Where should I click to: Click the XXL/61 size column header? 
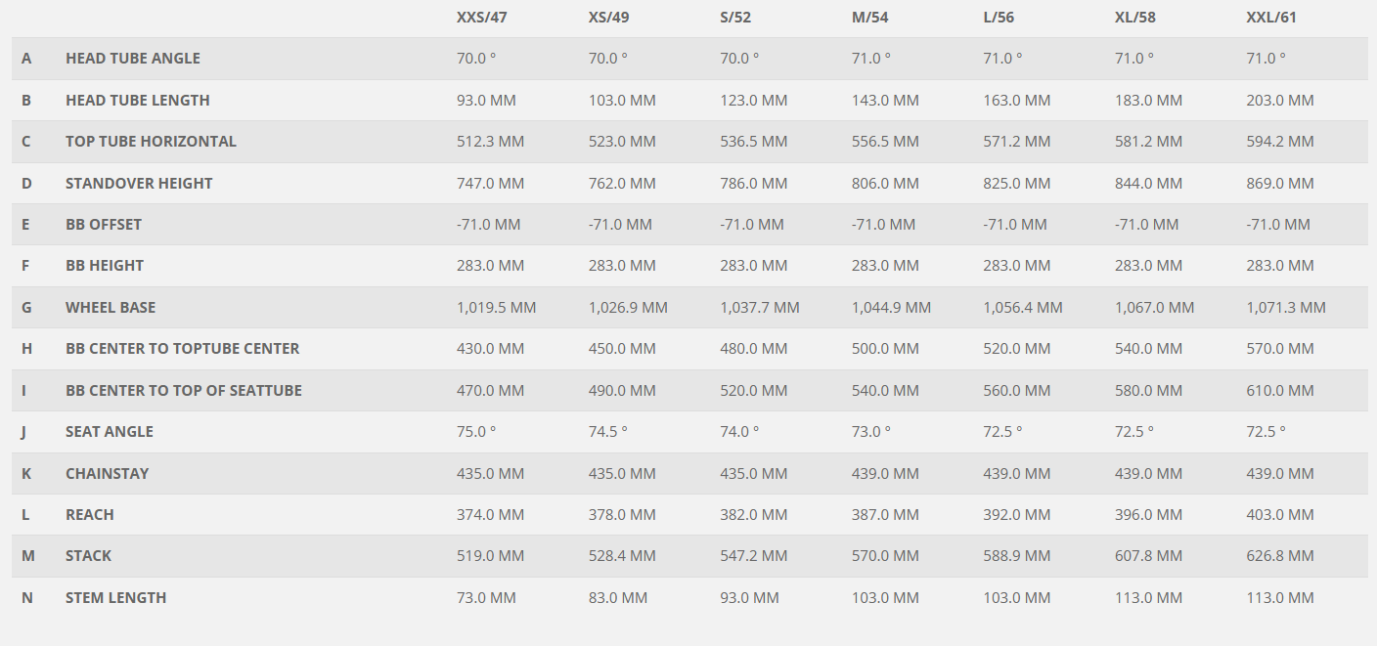click(x=1271, y=17)
